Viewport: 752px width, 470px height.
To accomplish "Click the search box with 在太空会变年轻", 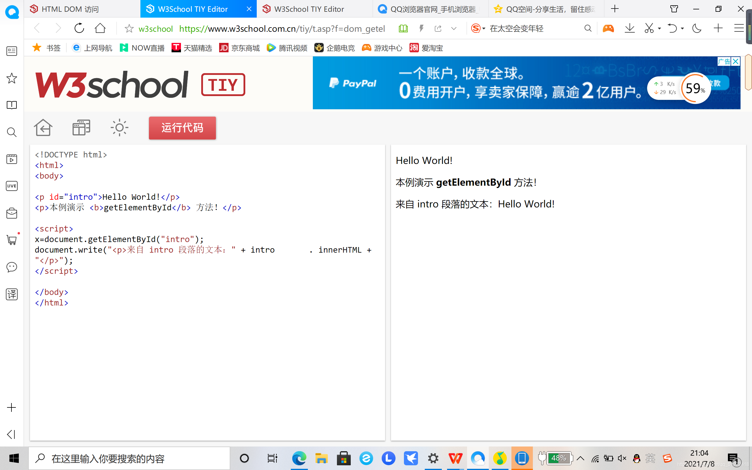I will click(516, 28).
